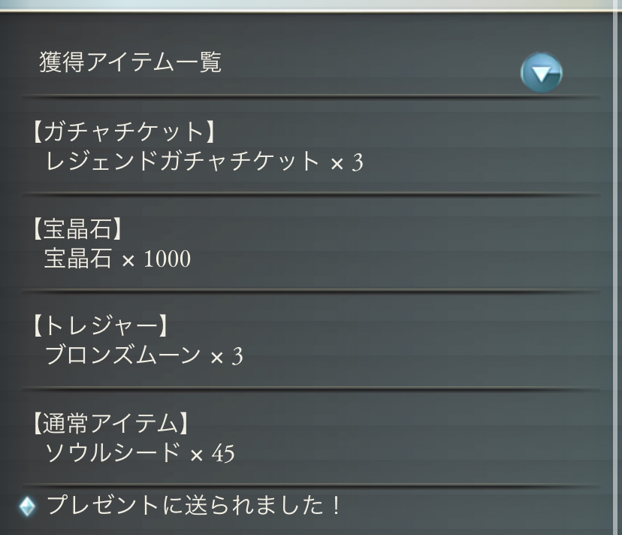Click the 獲得アイテム一覧 header title
The width and height of the screenshot is (622, 535).
pos(130,62)
